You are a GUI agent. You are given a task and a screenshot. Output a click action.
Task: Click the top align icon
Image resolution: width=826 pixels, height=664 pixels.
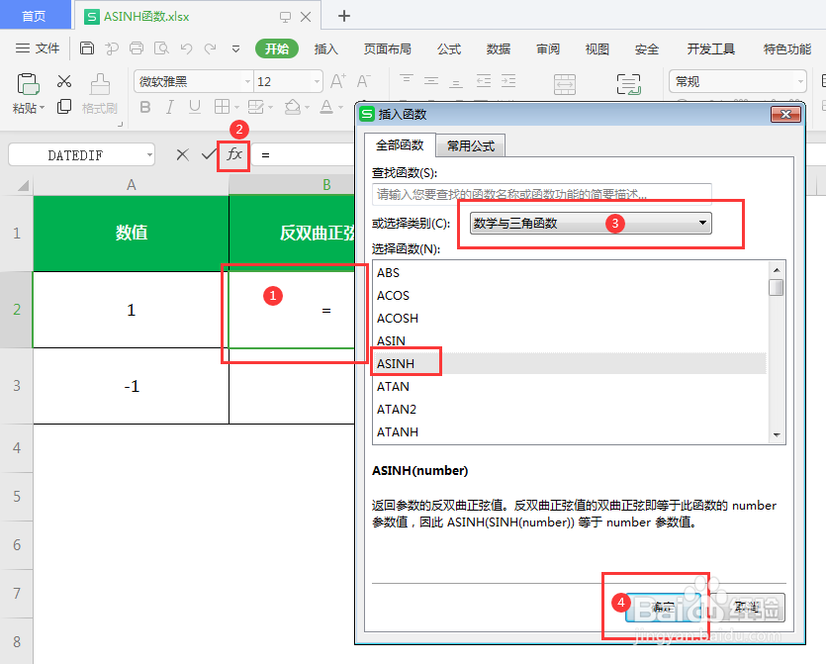click(407, 80)
